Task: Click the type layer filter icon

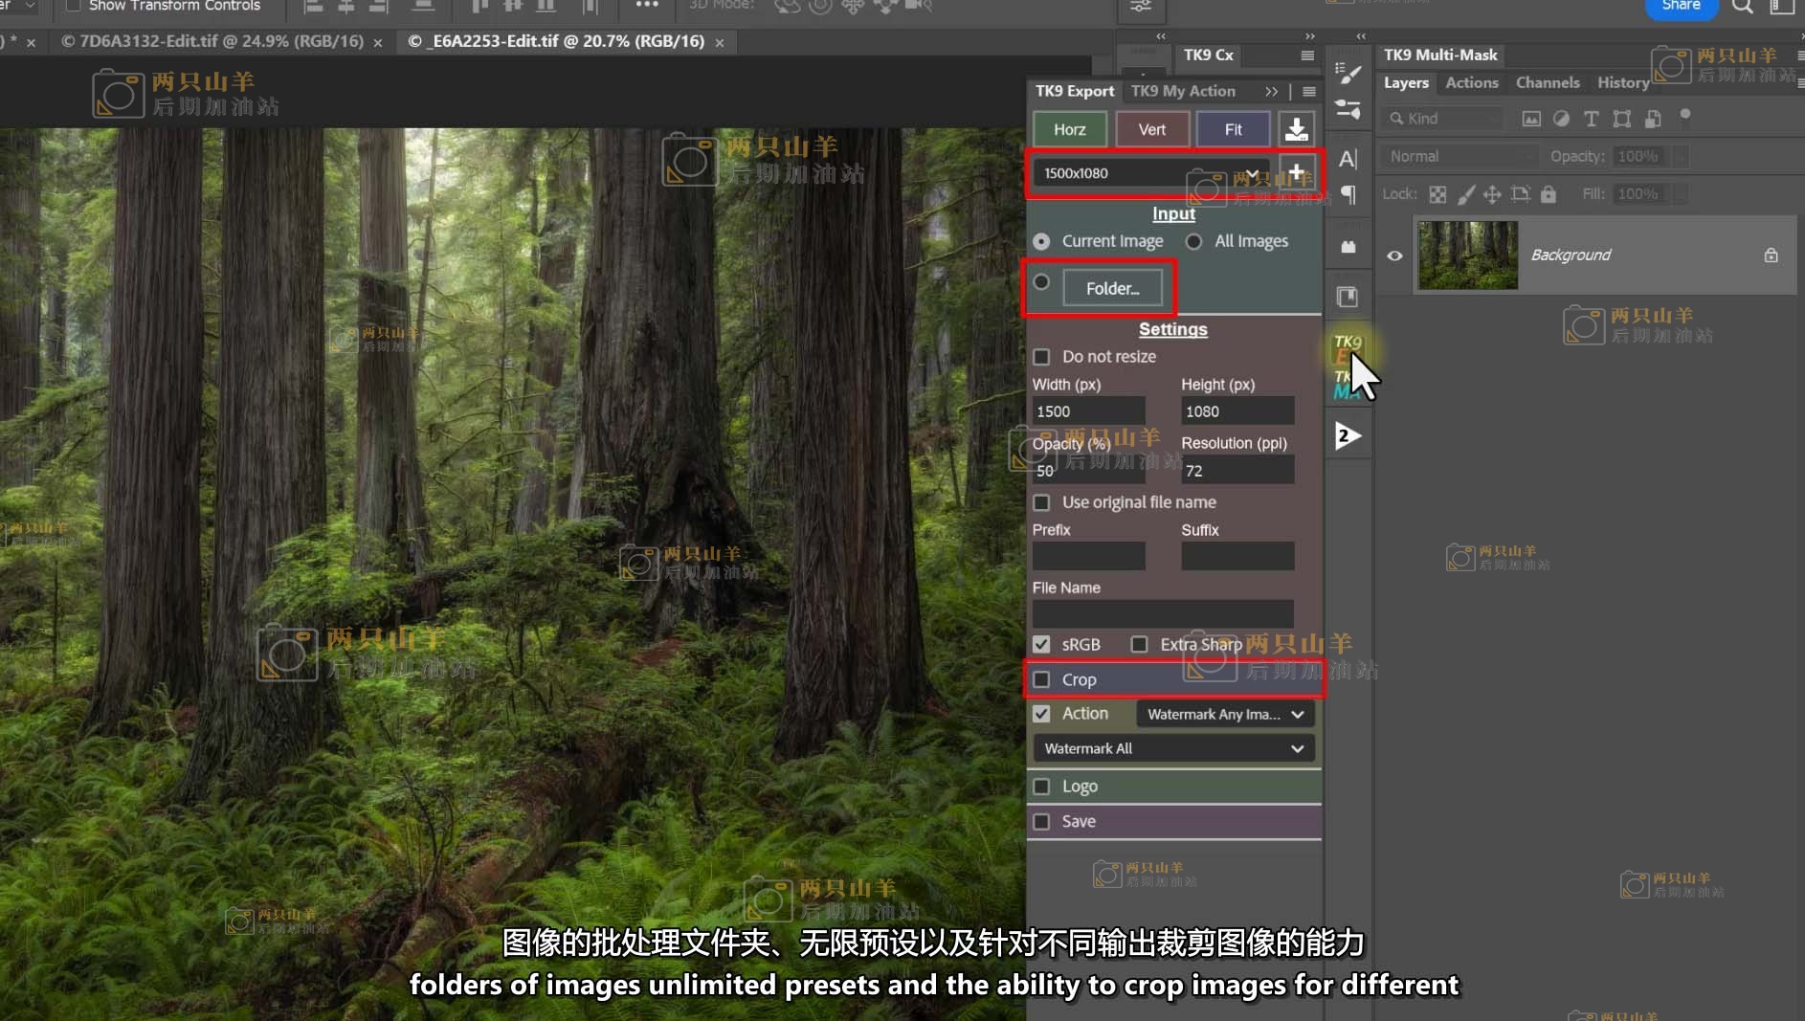Action: (1592, 119)
